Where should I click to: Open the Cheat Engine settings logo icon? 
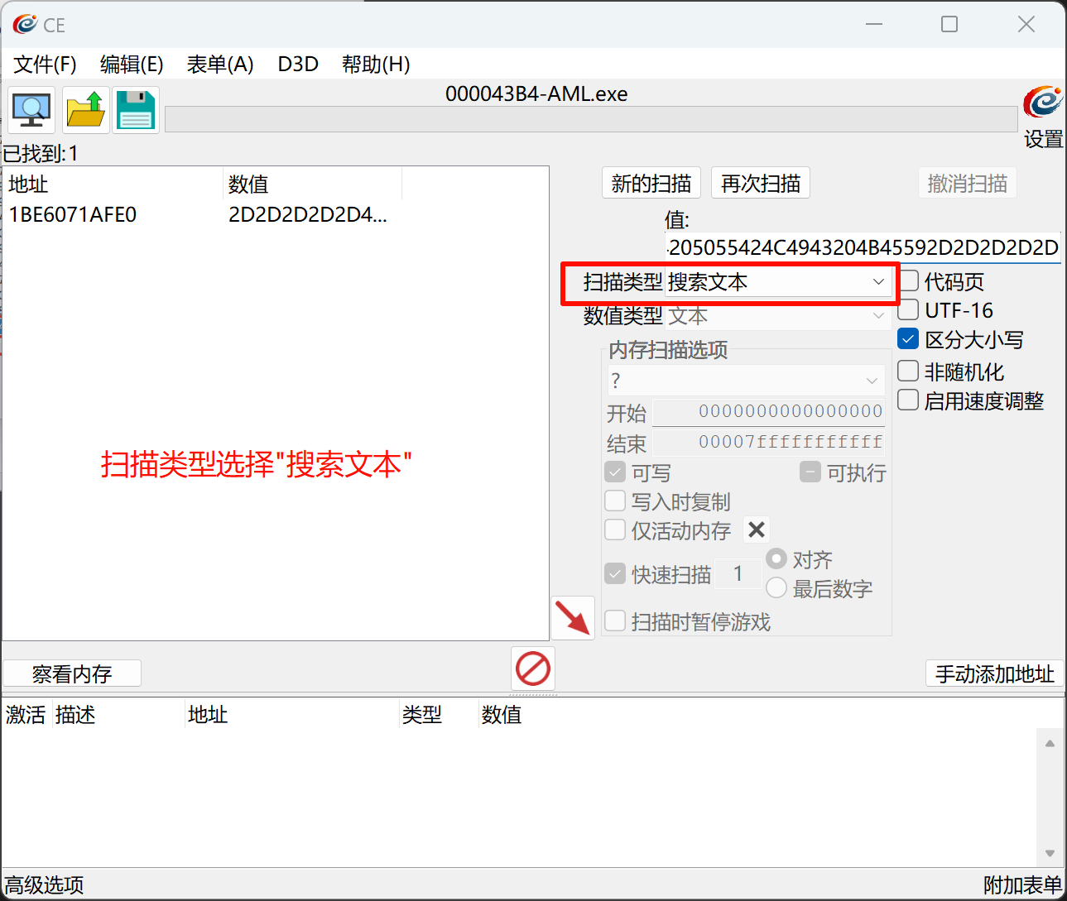click(x=1042, y=103)
